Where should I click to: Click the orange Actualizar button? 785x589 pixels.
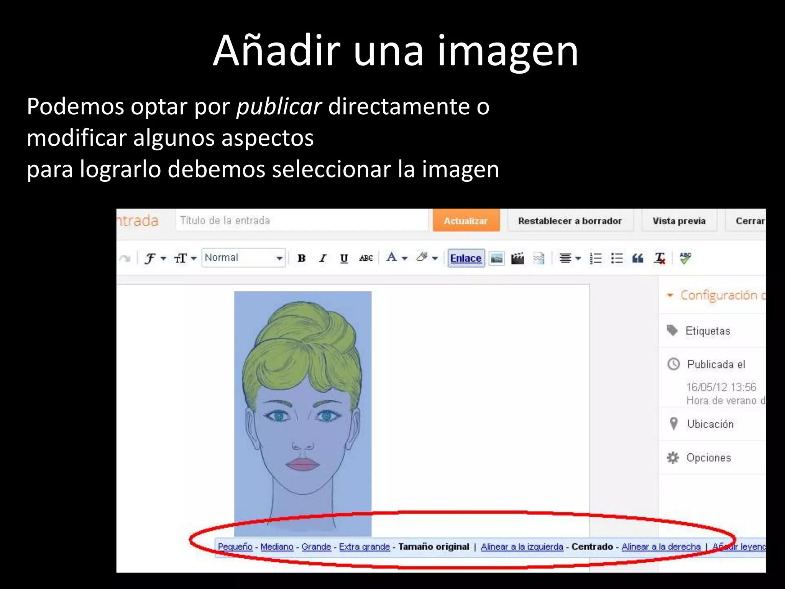[x=466, y=221]
